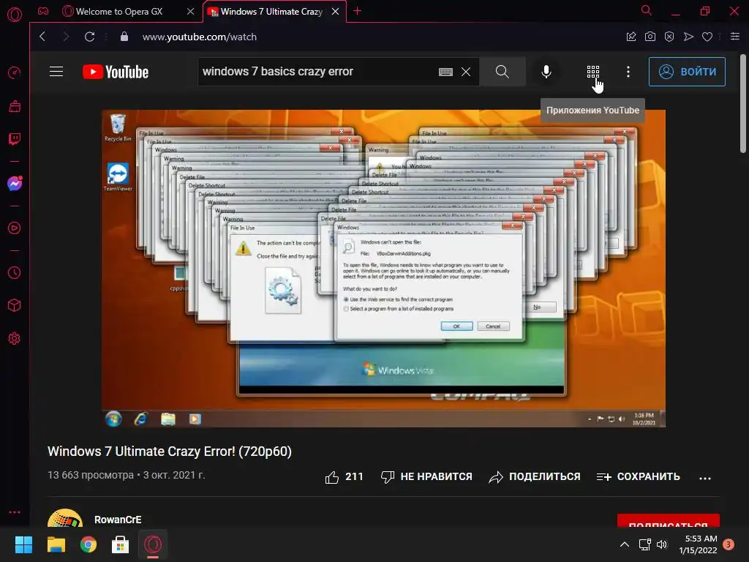
Task: Click the ВОЙТИ sign-in button
Action: (x=687, y=72)
